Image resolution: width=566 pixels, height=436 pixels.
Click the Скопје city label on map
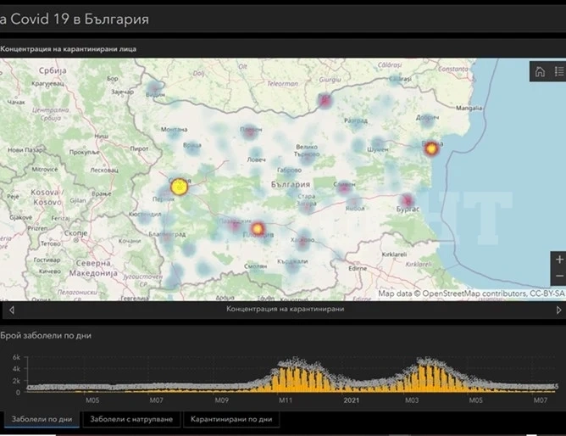coord(75,233)
